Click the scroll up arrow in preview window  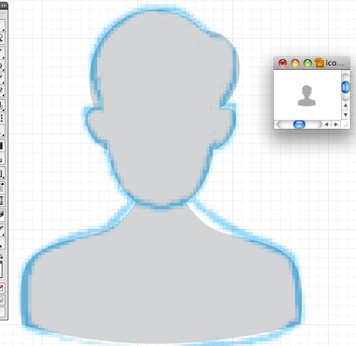pos(345,105)
